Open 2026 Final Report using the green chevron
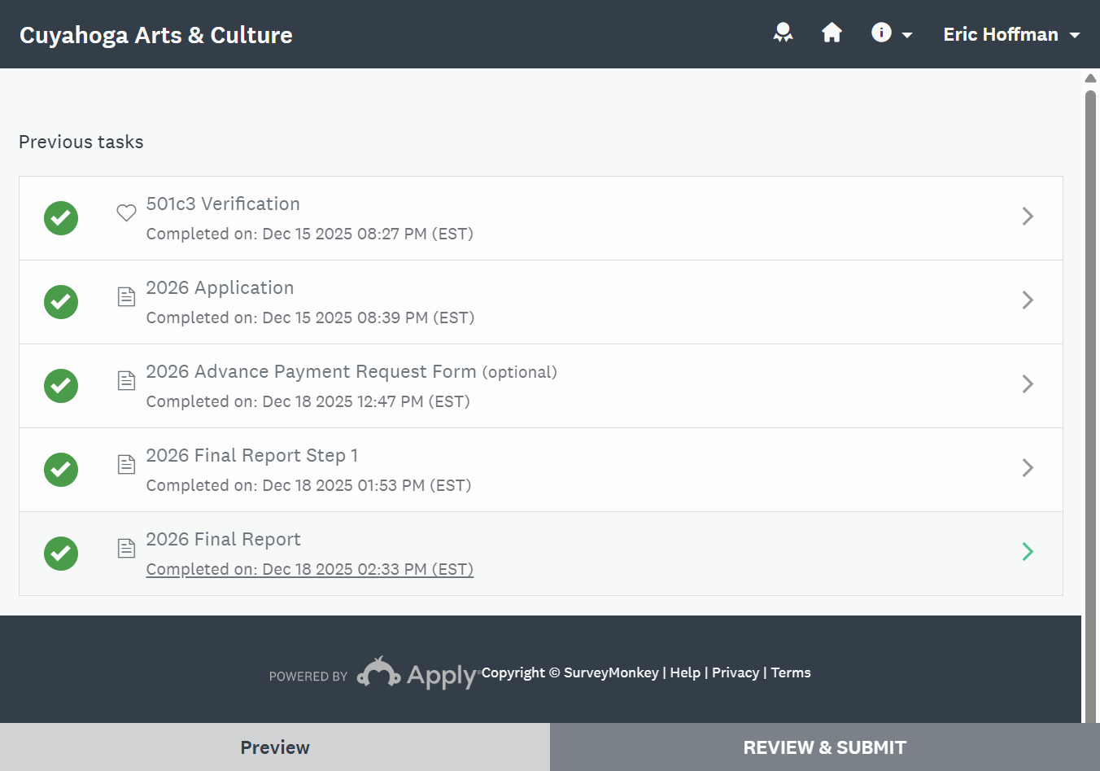Viewport: 1100px width, 771px height. click(x=1028, y=551)
